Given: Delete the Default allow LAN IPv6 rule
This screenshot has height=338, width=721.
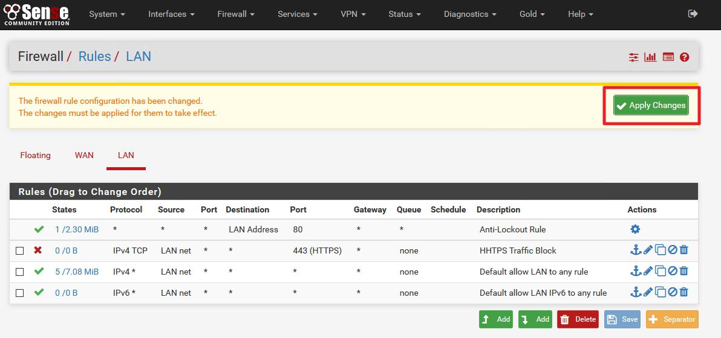Looking at the screenshot, I should point(684,293).
